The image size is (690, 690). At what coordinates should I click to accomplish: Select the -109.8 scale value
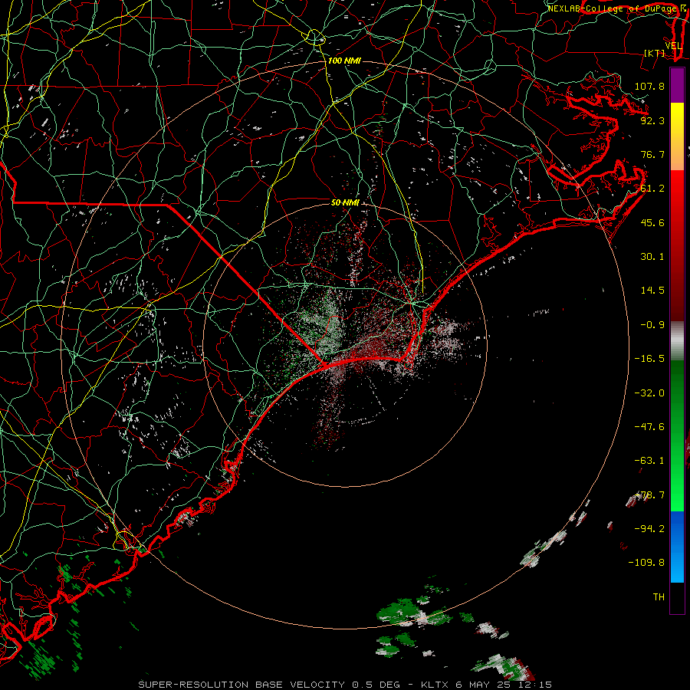[x=646, y=563]
